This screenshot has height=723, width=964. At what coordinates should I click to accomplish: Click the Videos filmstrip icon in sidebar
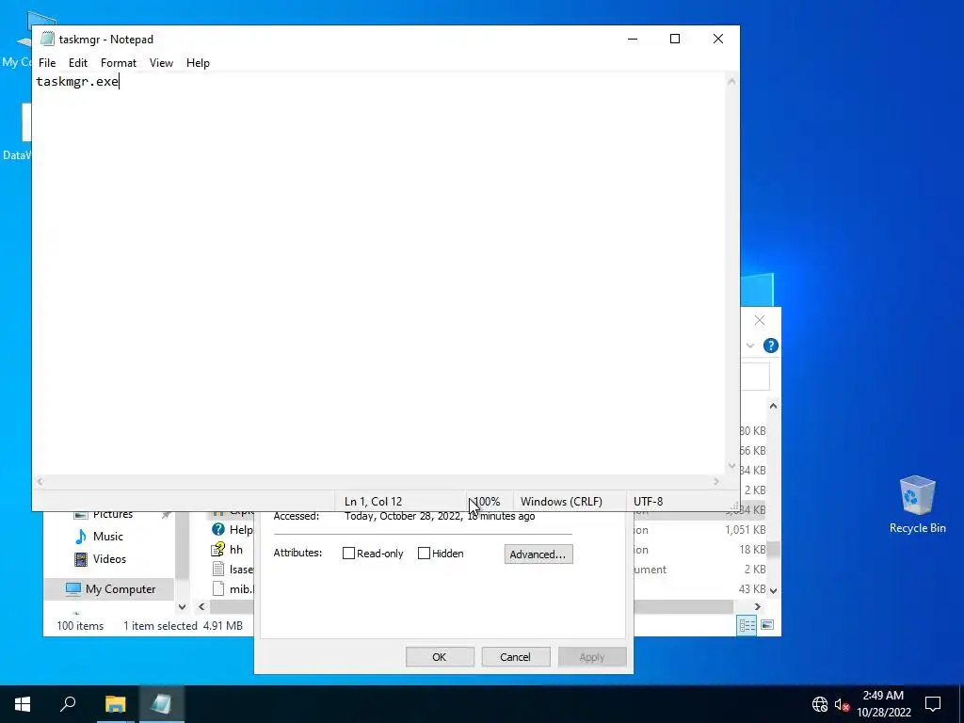(x=81, y=559)
